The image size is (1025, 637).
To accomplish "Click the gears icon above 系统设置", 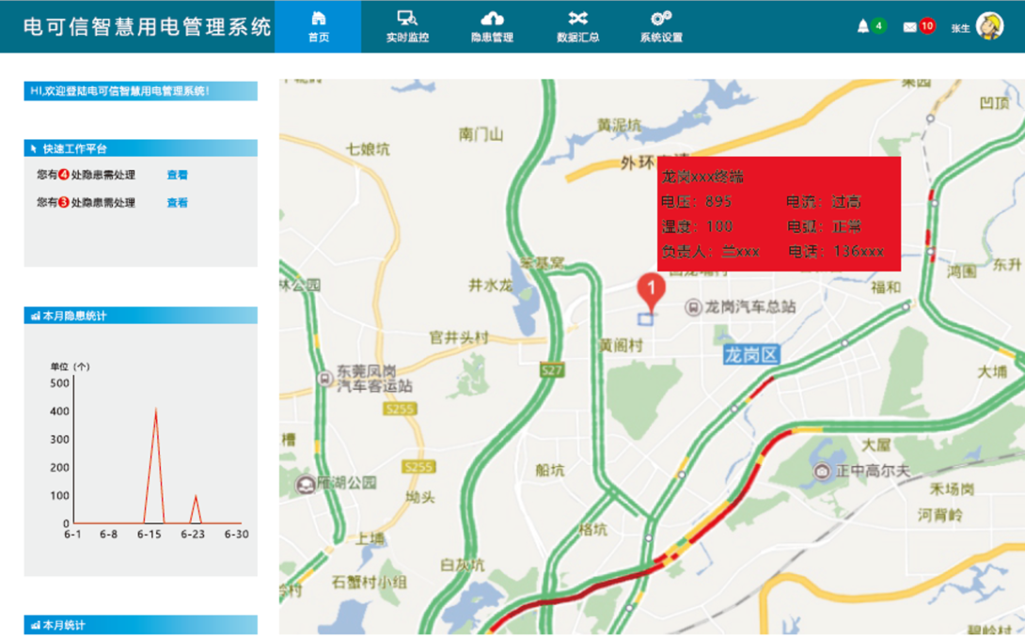I will (x=661, y=18).
